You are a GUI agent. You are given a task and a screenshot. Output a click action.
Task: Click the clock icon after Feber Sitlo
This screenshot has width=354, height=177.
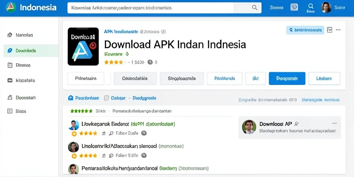(x=144, y=155)
